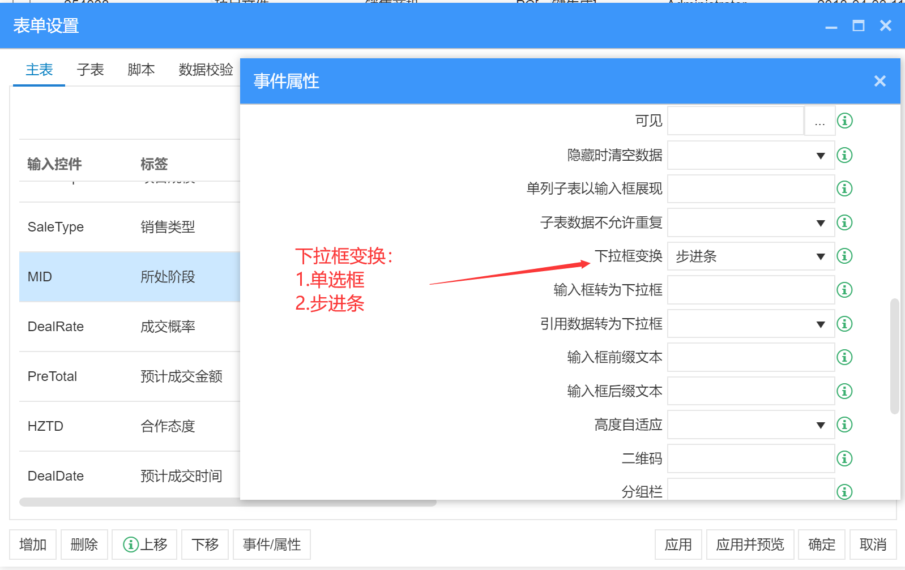905x570 pixels.
Task: Open the 下拉框变换 dropdown showing 步进条
Action: click(750, 256)
